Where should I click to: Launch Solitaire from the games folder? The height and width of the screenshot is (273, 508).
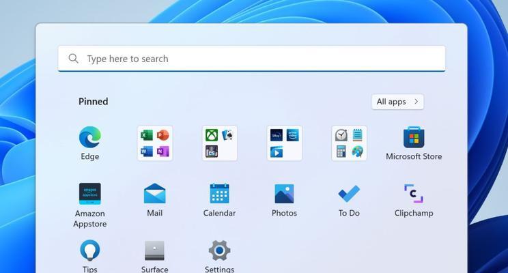(x=228, y=135)
